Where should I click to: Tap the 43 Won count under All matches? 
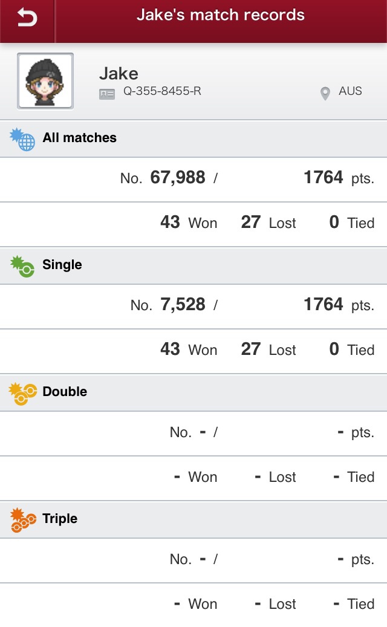point(188,223)
